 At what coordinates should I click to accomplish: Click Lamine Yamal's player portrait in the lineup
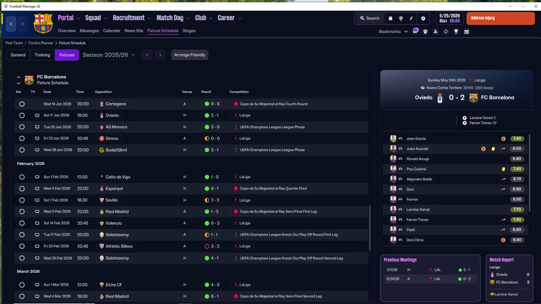click(393, 209)
